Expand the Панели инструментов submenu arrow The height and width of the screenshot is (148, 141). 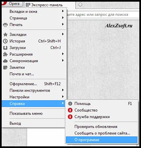point(63,90)
